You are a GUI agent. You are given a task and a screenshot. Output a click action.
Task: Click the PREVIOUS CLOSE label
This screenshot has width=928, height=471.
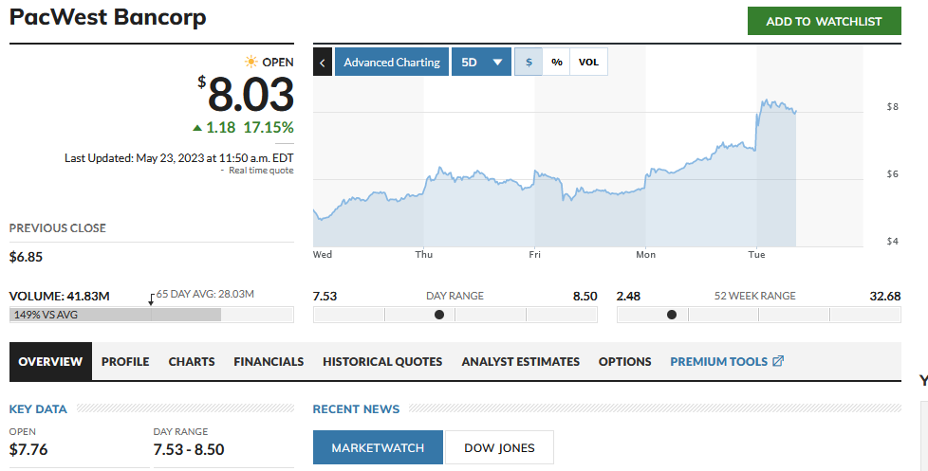pyautogui.click(x=58, y=228)
